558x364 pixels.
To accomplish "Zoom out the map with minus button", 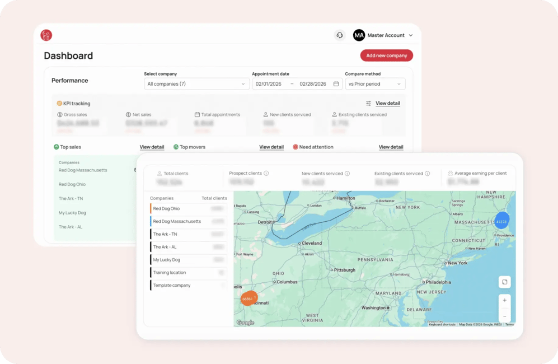I will [x=504, y=316].
